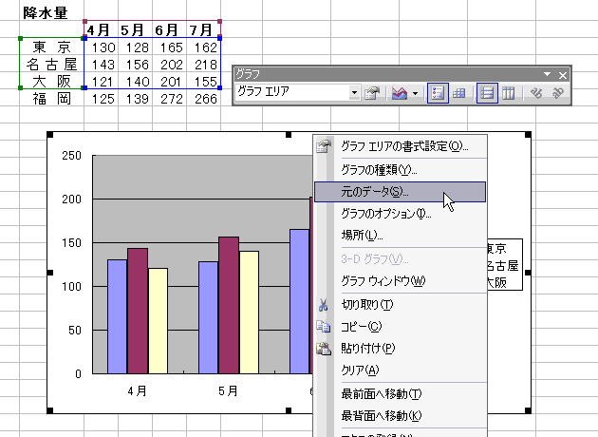Select the 7月 header cell
598x437 pixels.
coord(204,29)
